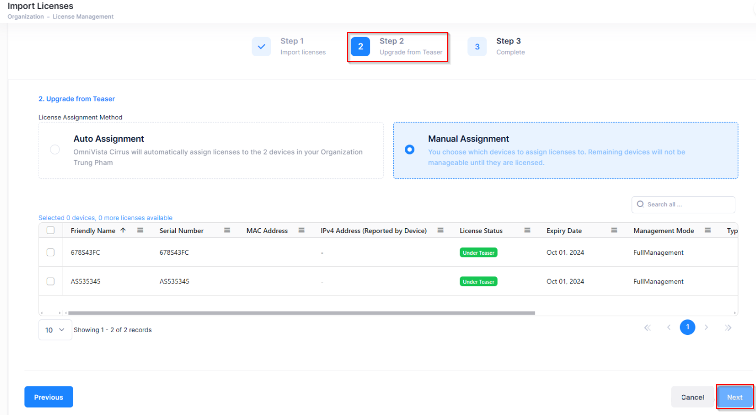Image resolution: width=756 pixels, height=415 pixels.
Task: Sort by the Friendly Name column header
Action: pyautogui.click(x=93, y=231)
